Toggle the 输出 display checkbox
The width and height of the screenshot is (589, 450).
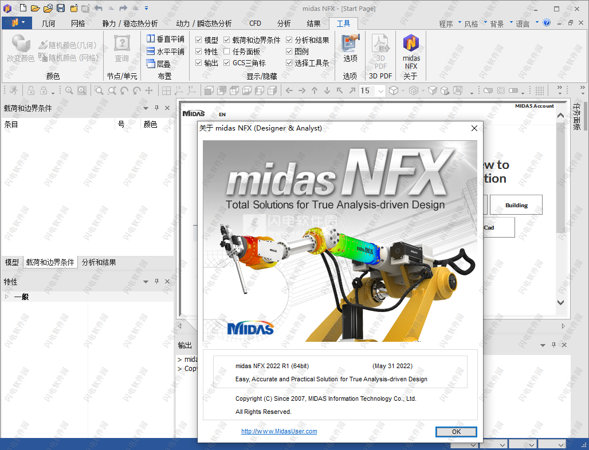(199, 62)
